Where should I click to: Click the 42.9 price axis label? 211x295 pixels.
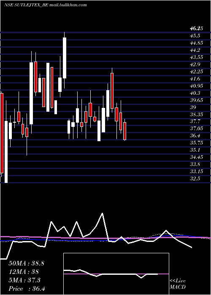tap(195, 64)
